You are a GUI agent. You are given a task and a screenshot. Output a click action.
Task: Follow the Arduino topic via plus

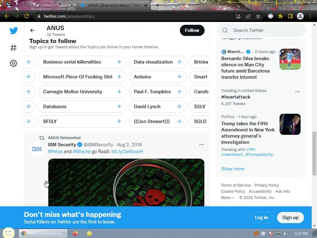point(179,77)
